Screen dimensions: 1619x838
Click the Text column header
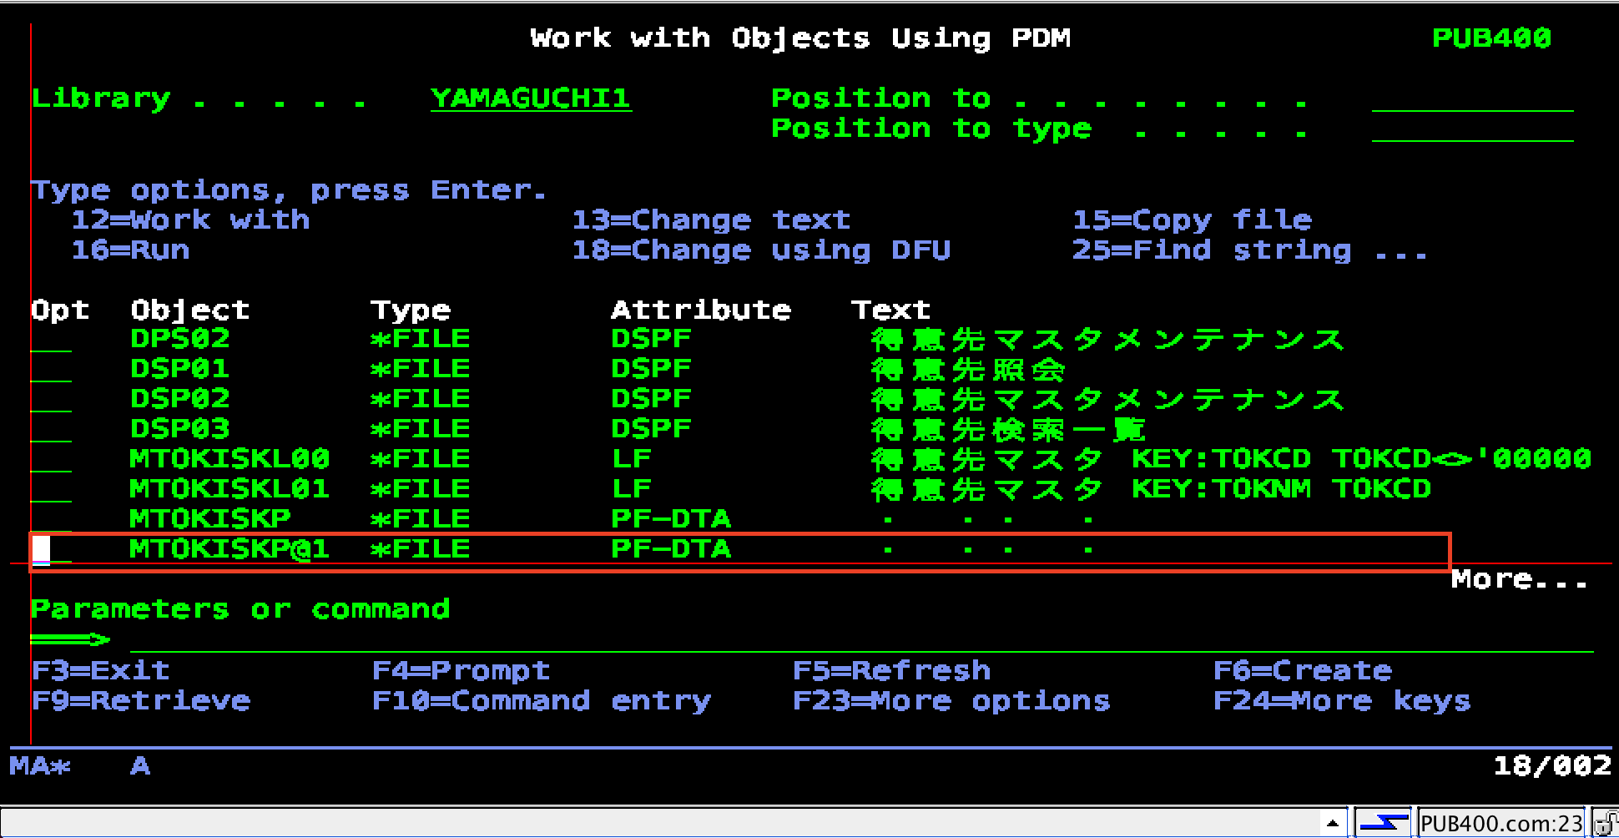(x=891, y=310)
